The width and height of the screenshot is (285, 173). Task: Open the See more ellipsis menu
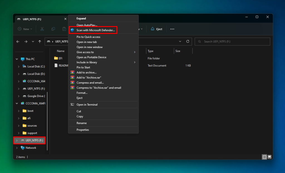click(x=172, y=29)
